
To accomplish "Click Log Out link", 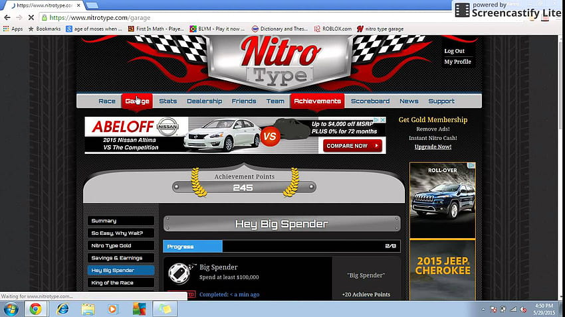I will tap(454, 51).
